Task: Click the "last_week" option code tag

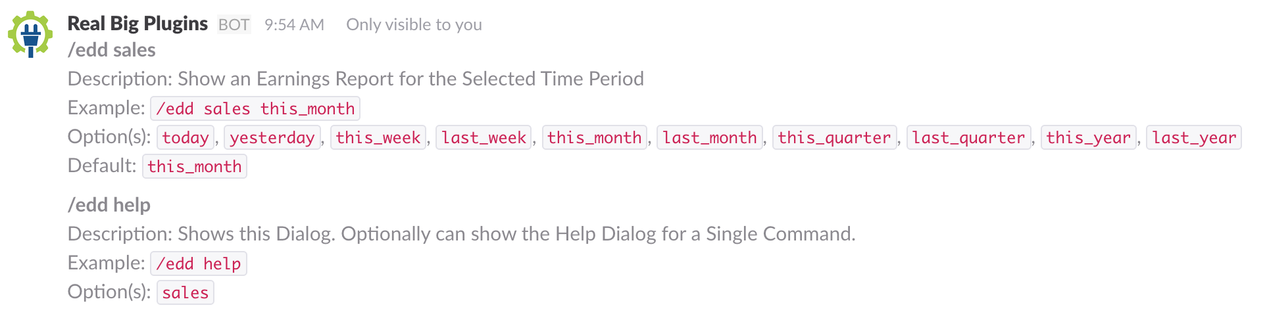Action: click(484, 137)
